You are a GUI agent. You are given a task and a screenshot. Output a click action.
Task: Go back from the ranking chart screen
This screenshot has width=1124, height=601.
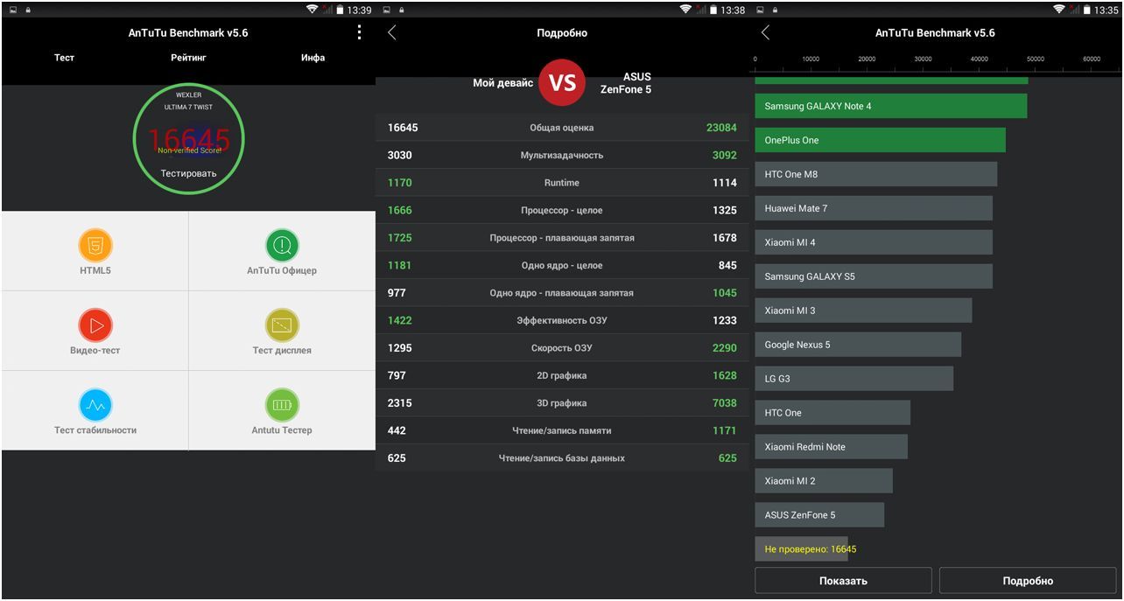(x=766, y=33)
